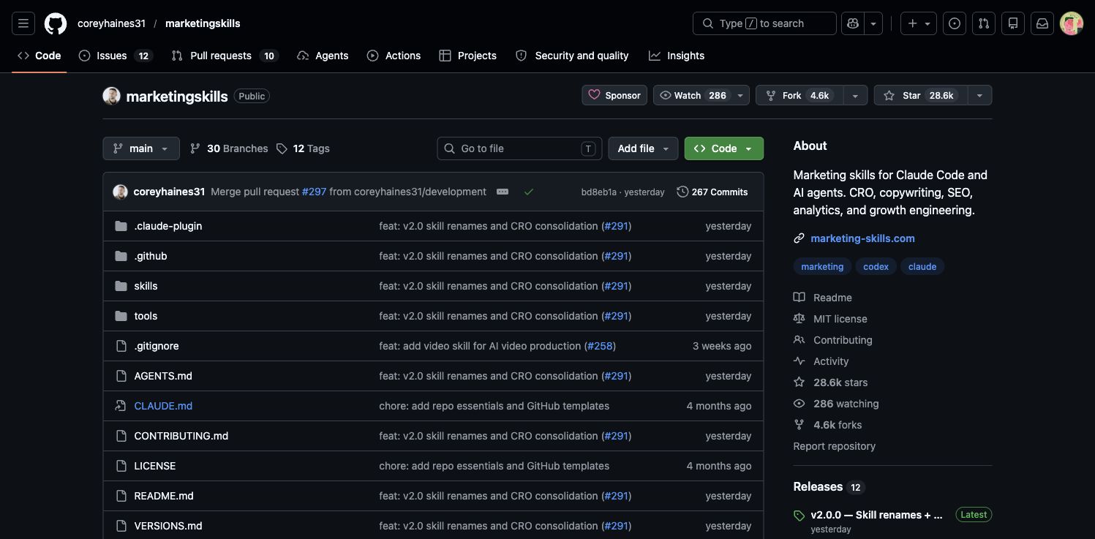Open repositories icon in header
Image resolution: width=1095 pixels, height=539 pixels.
1013,23
